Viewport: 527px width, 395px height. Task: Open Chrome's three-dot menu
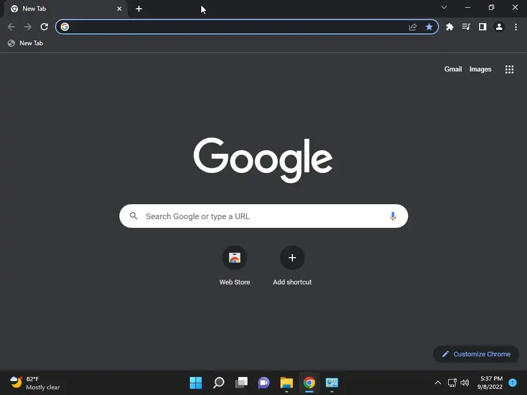[x=516, y=27]
